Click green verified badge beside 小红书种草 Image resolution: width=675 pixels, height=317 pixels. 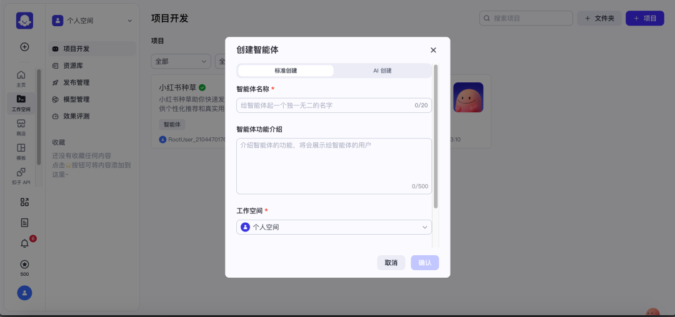coord(202,87)
